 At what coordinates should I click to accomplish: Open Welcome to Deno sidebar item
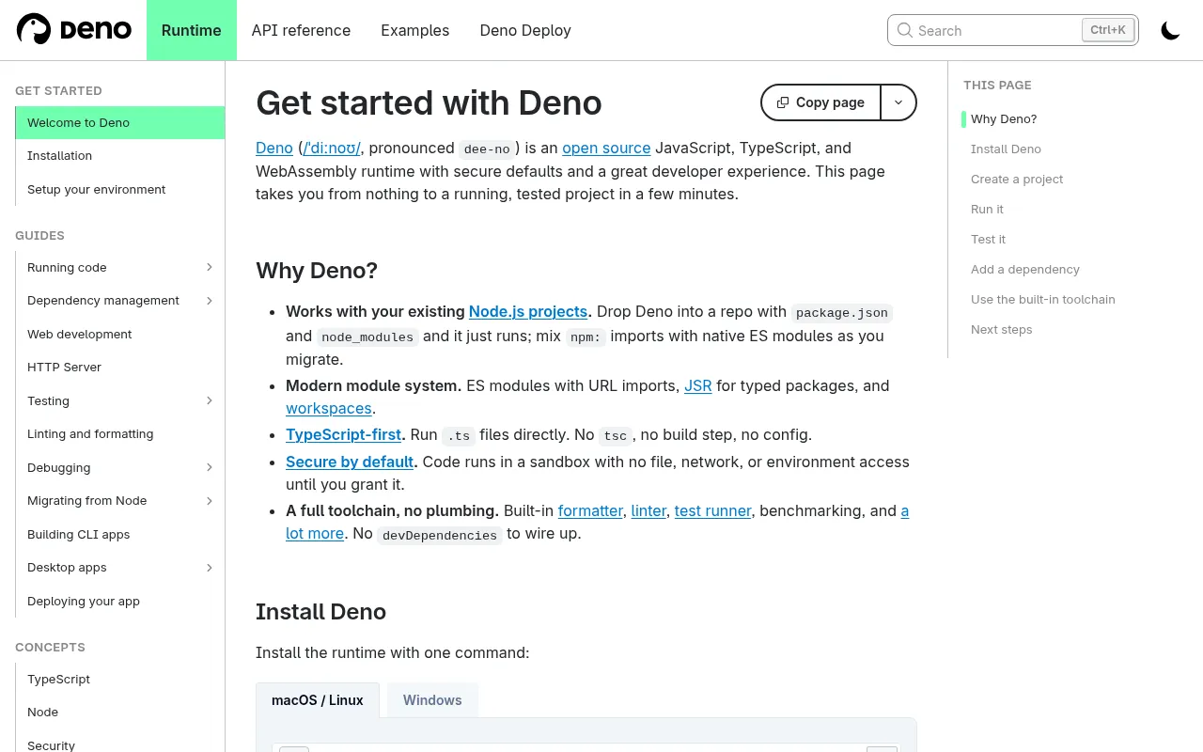(x=120, y=122)
